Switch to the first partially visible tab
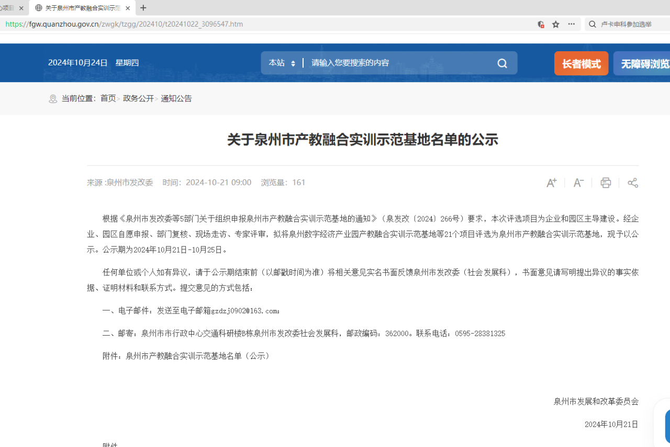The image size is (670, 447). pyautogui.click(x=8, y=8)
